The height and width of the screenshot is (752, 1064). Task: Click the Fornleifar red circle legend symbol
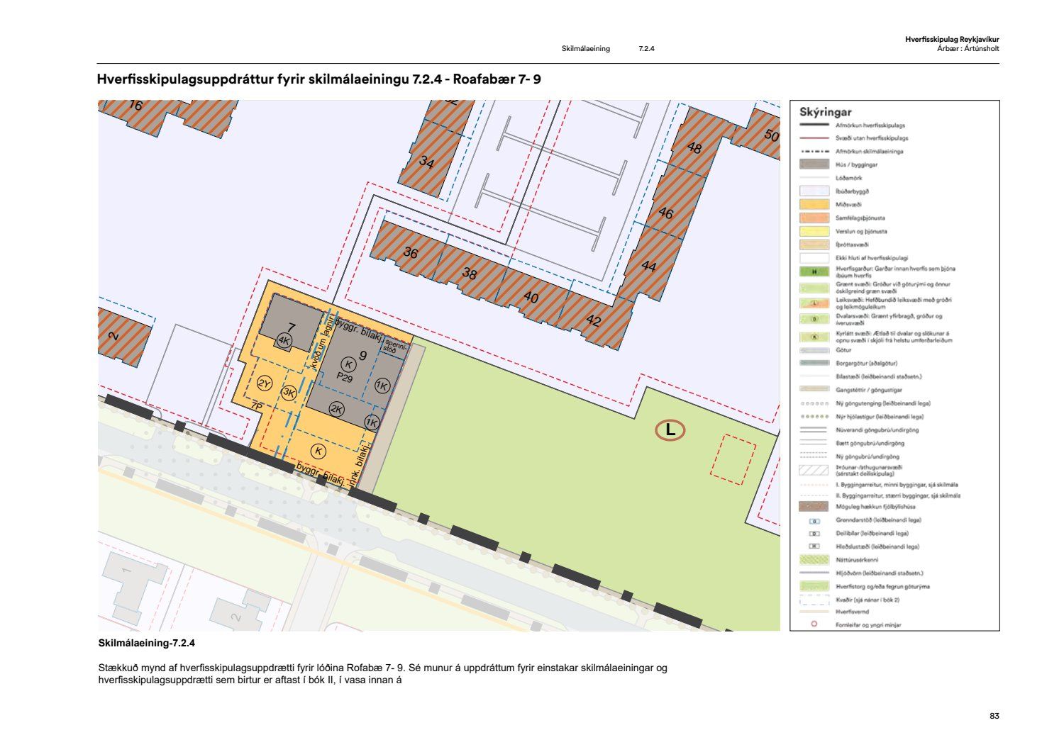point(814,624)
